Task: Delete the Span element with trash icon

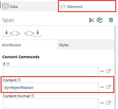Action: pyautogui.click(x=111, y=20)
